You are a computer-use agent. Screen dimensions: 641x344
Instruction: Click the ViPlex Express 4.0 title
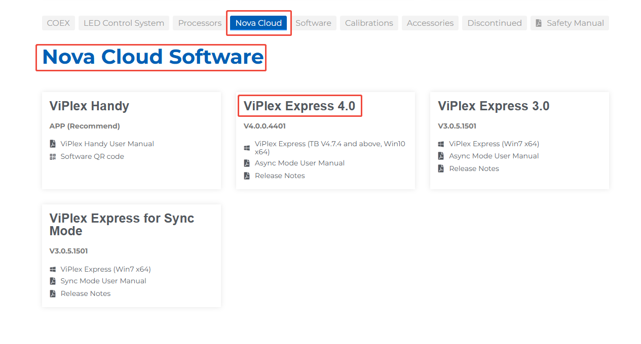299,106
